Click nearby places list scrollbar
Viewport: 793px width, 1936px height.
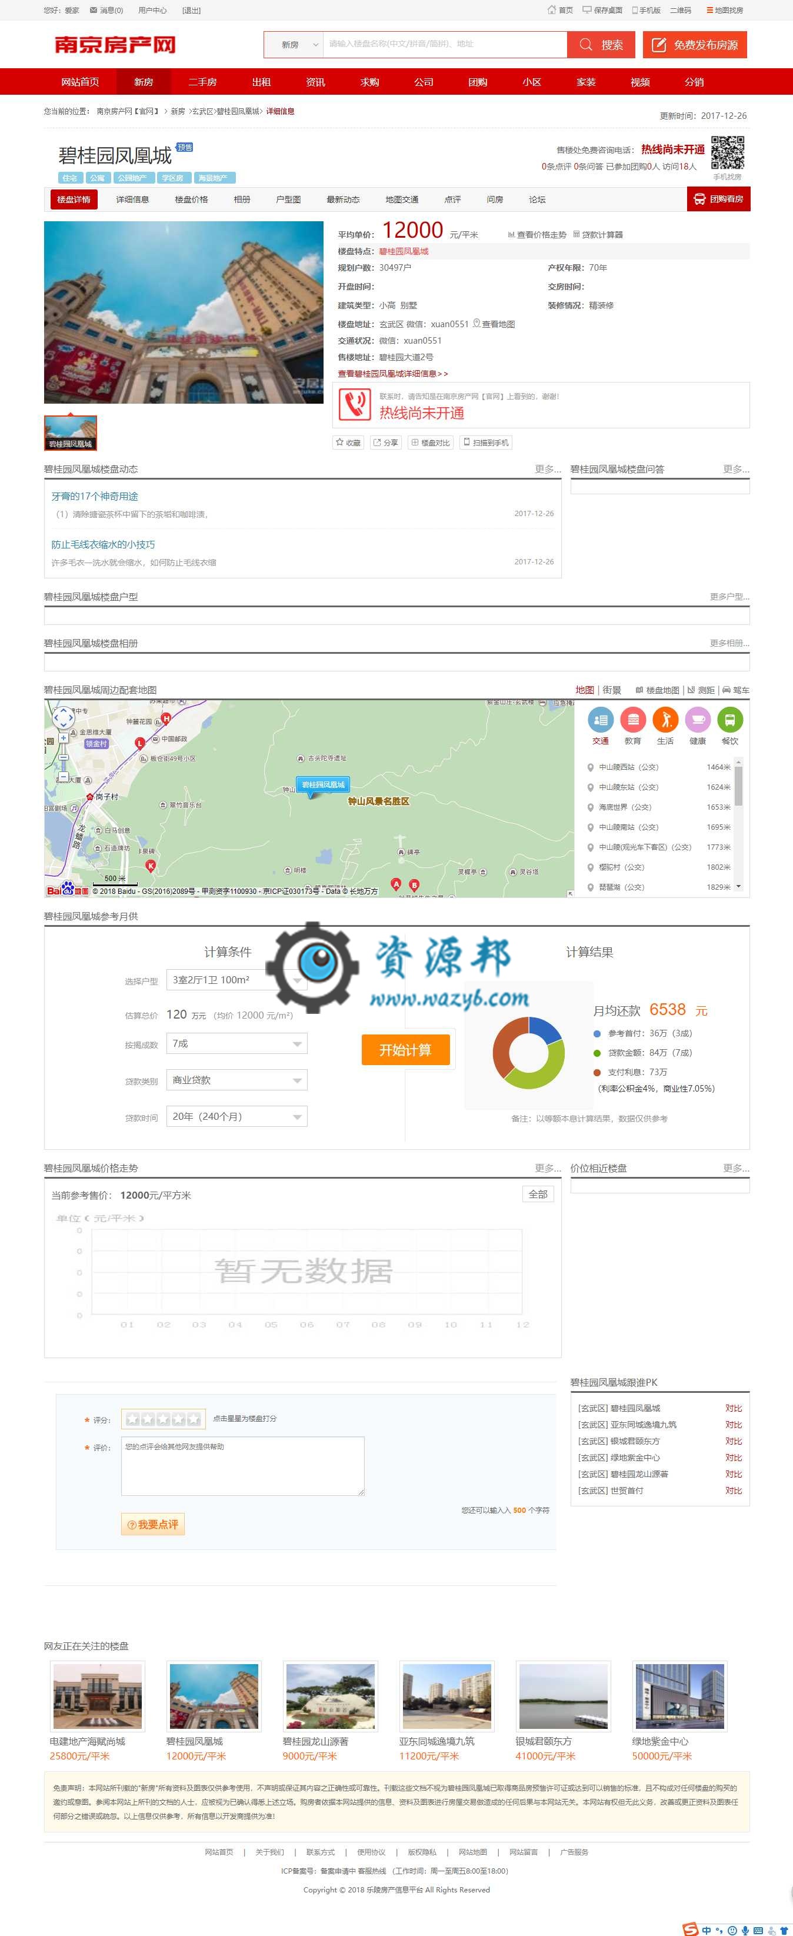click(738, 787)
